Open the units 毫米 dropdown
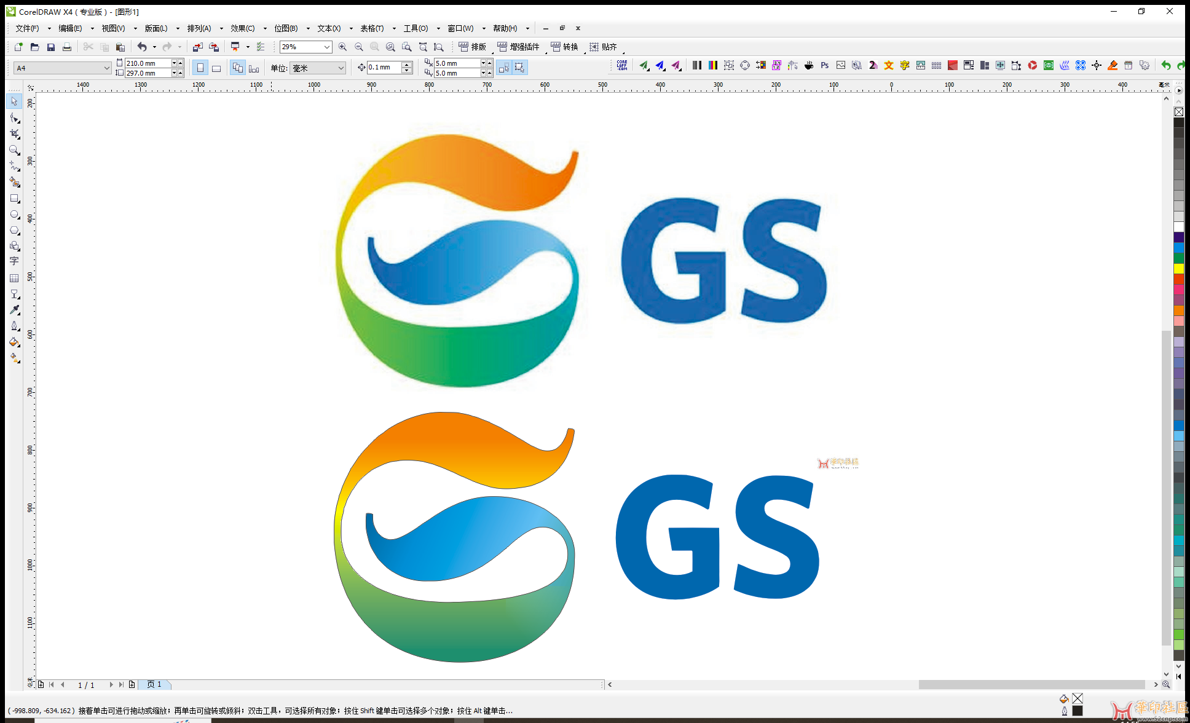Image resolution: width=1190 pixels, height=723 pixels. [341, 68]
